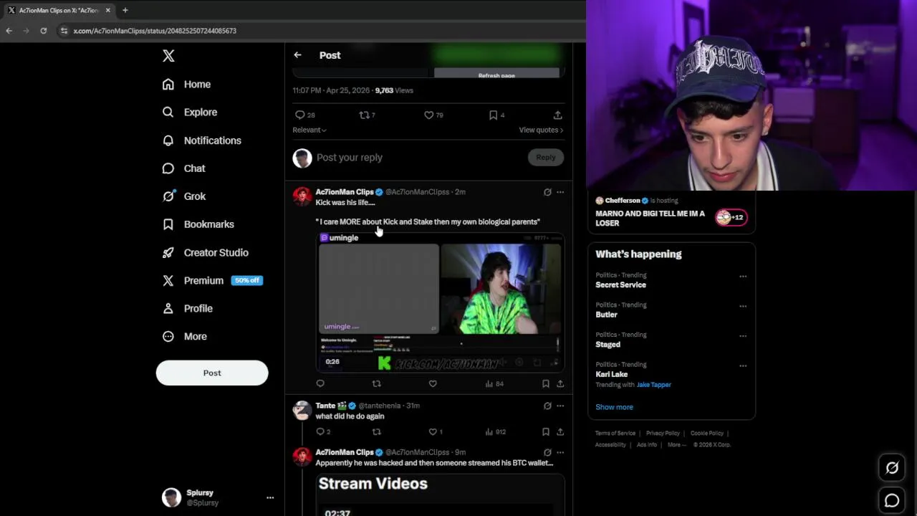Click the browser address bar URL

point(155,31)
